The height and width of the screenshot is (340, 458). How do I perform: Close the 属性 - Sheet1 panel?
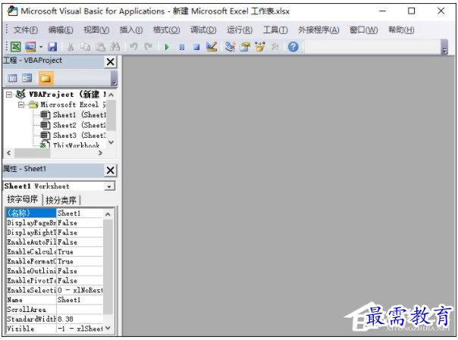[x=111, y=170]
